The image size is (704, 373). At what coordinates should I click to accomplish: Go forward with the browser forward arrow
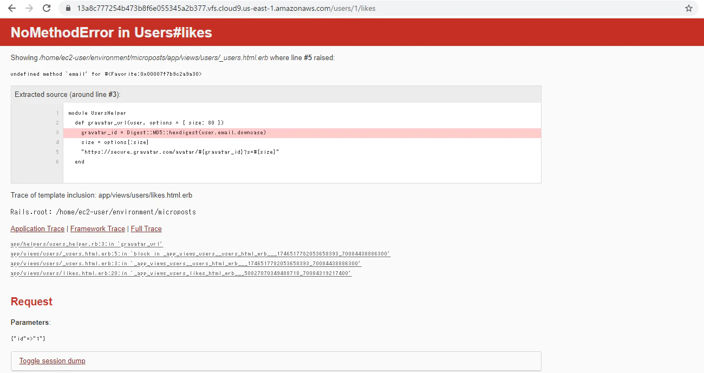click(29, 8)
